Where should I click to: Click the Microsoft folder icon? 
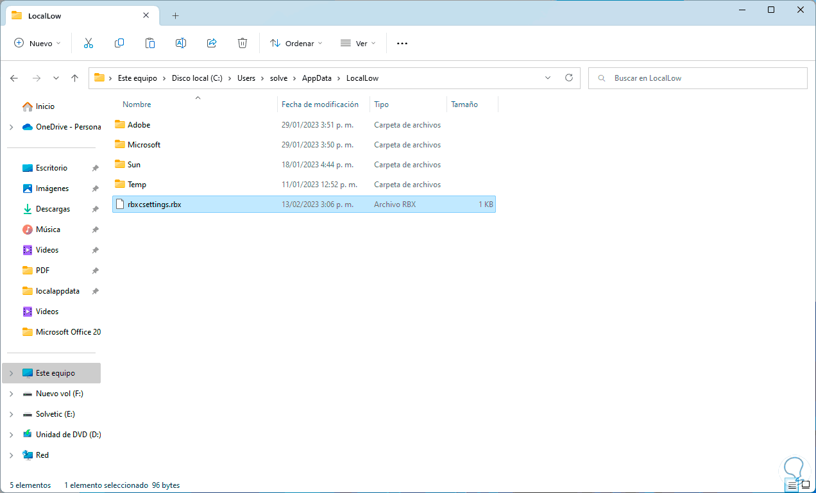click(x=119, y=144)
